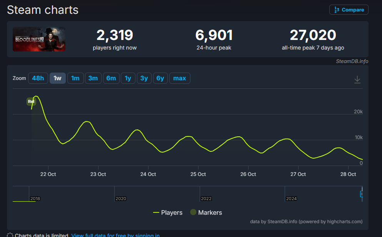Click the 2024 label in the navigator
382x237 pixels.
[291, 199]
